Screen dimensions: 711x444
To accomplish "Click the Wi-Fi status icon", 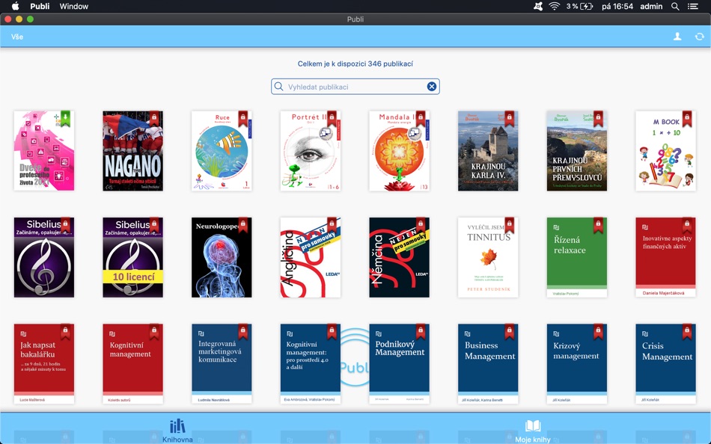I will click(x=554, y=6).
